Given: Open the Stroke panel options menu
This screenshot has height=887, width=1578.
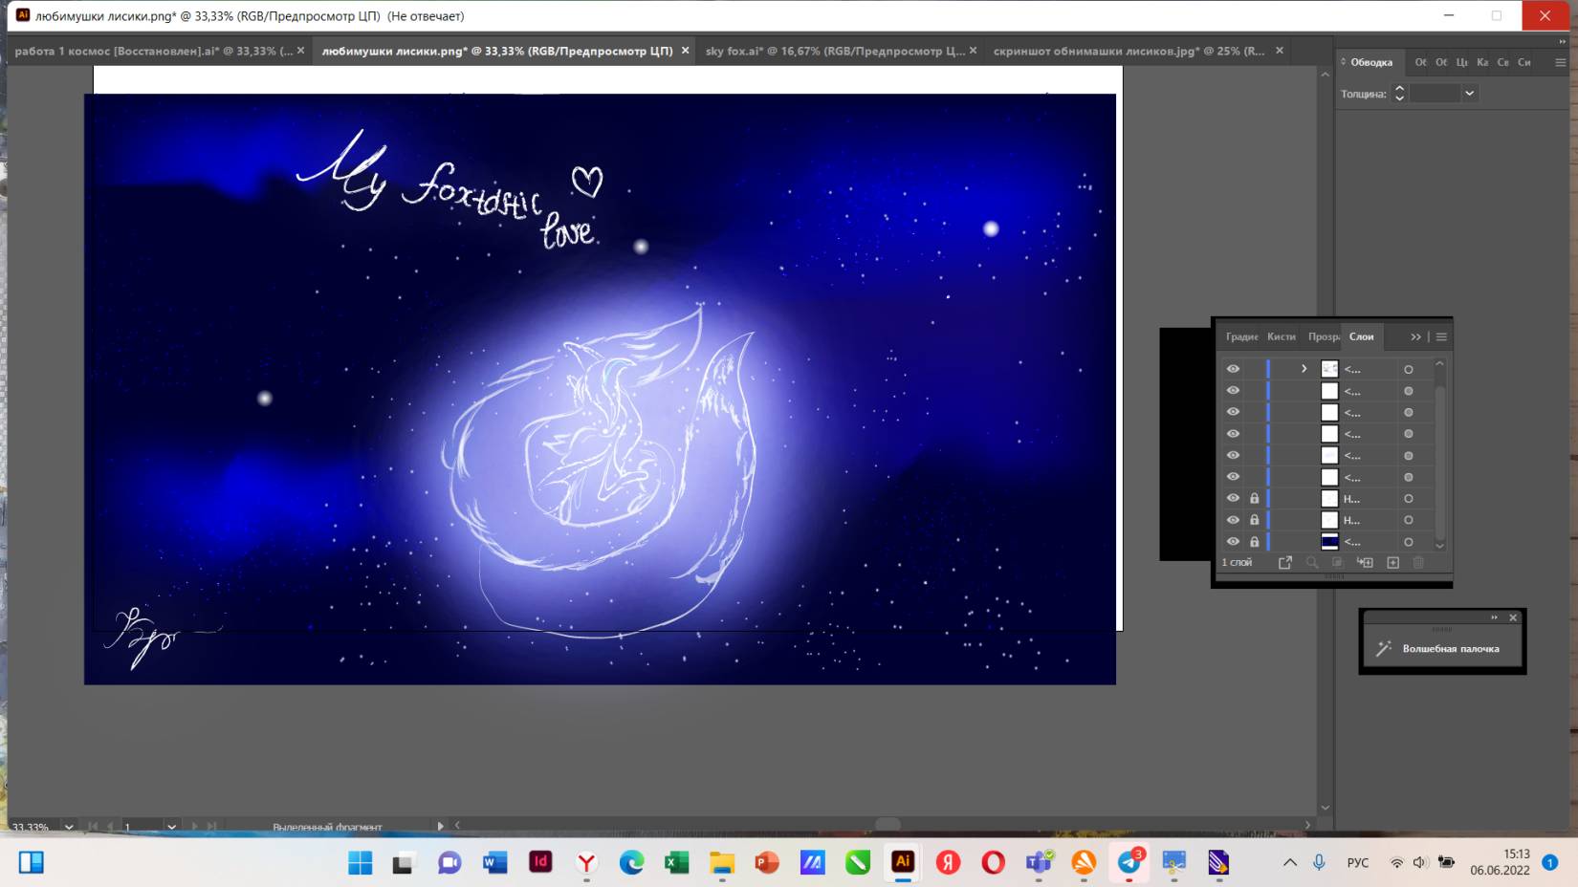Looking at the screenshot, I should pos(1560,63).
